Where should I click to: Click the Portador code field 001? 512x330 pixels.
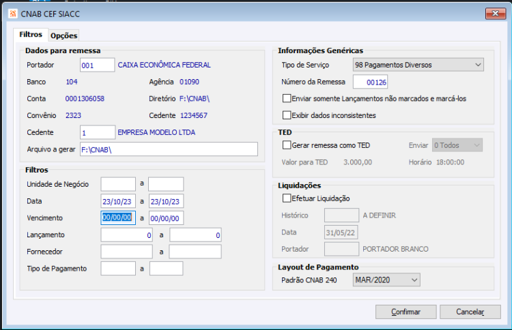click(98, 65)
